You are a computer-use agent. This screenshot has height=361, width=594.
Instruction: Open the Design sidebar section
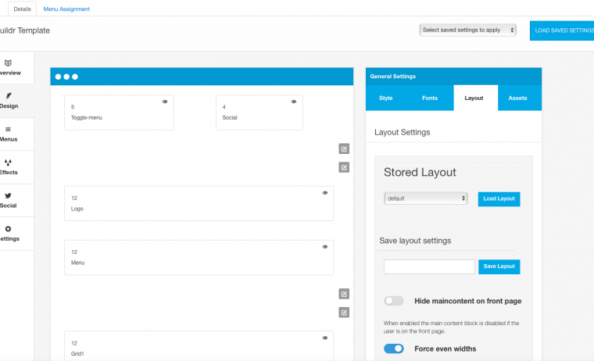click(11, 100)
